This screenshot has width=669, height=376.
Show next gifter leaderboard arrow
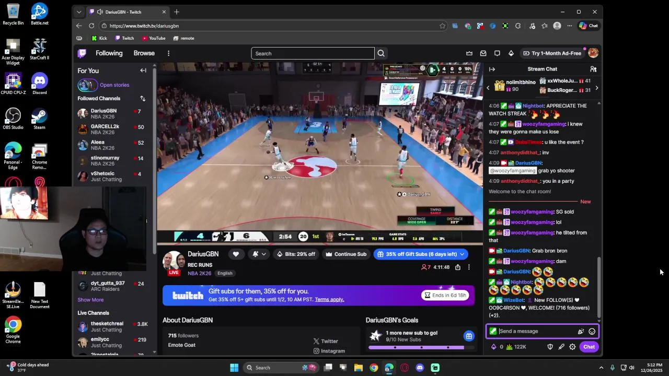pyautogui.click(x=596, y=88)
